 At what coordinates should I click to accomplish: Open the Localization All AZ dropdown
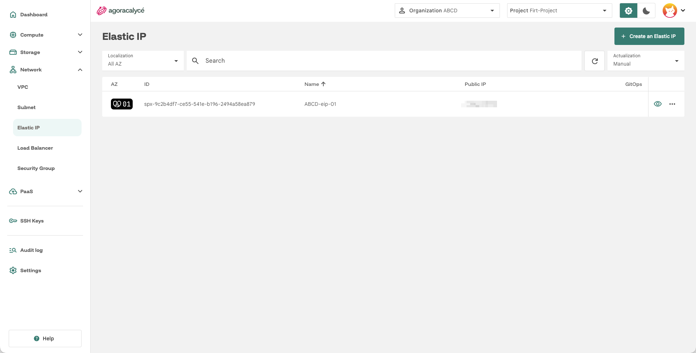pyautogui.click(x=143, y=61)
